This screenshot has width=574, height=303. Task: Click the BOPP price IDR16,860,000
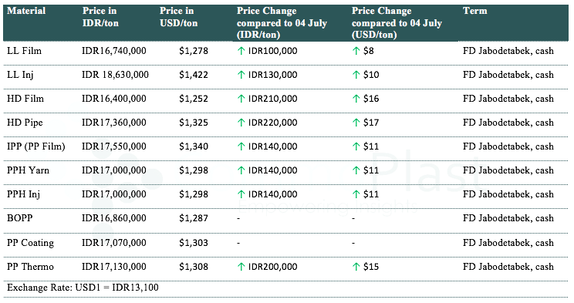click(x=114, y=218)
